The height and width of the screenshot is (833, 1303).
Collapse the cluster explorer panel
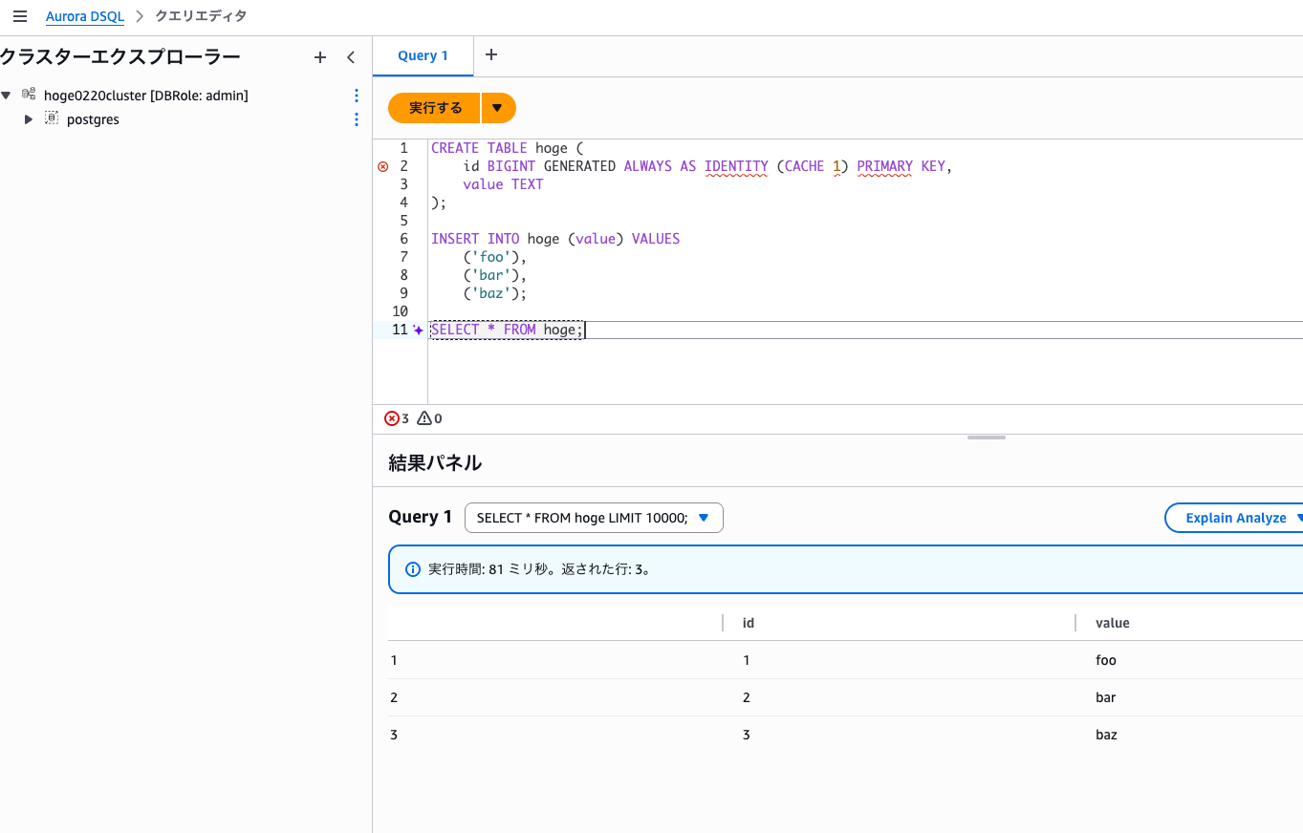(351, 57)
